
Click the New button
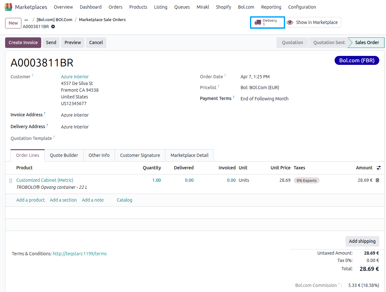click(13, 23)
